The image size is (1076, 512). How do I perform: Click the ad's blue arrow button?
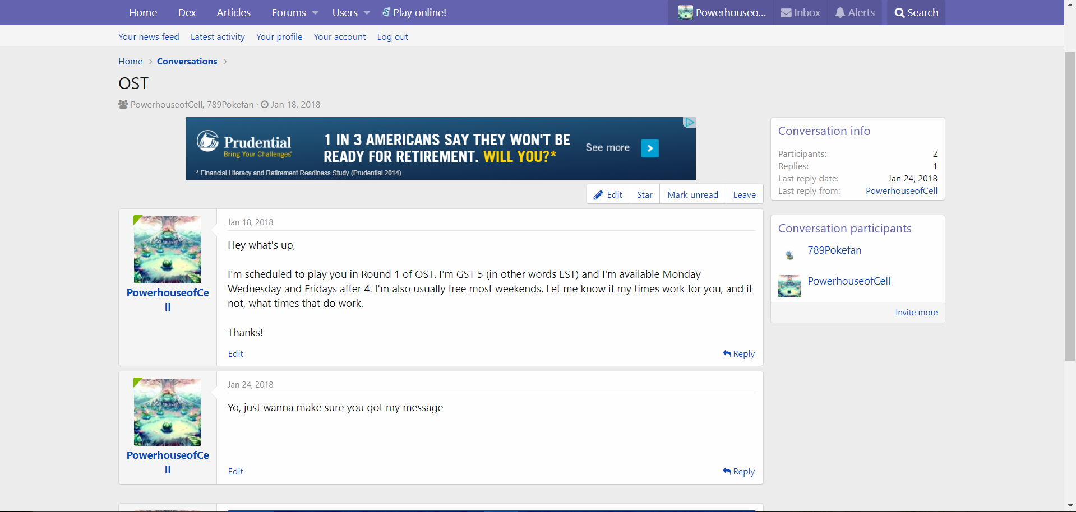pyautogui.click(x=650, y=148)
